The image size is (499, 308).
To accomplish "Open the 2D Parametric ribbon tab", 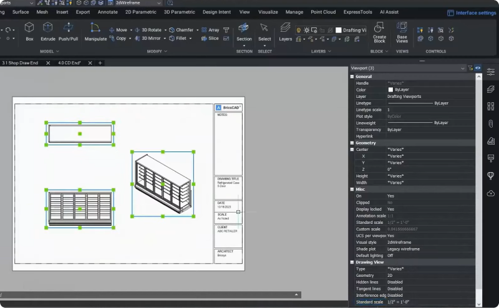I will [x=140, y=12].
